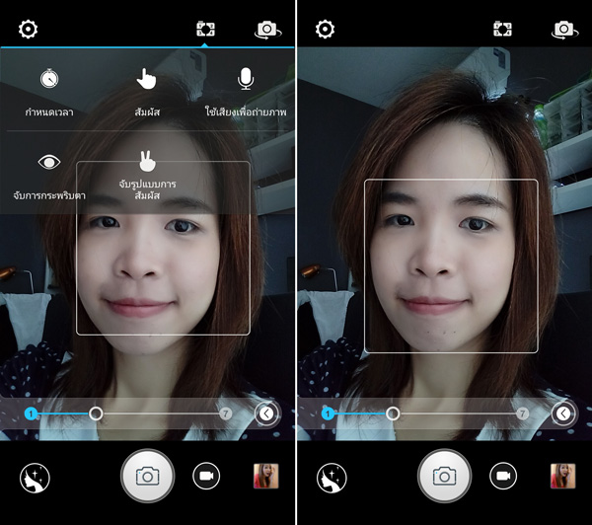
Task: Tap shutter button in left screenshot
Action: pos(148,476)
